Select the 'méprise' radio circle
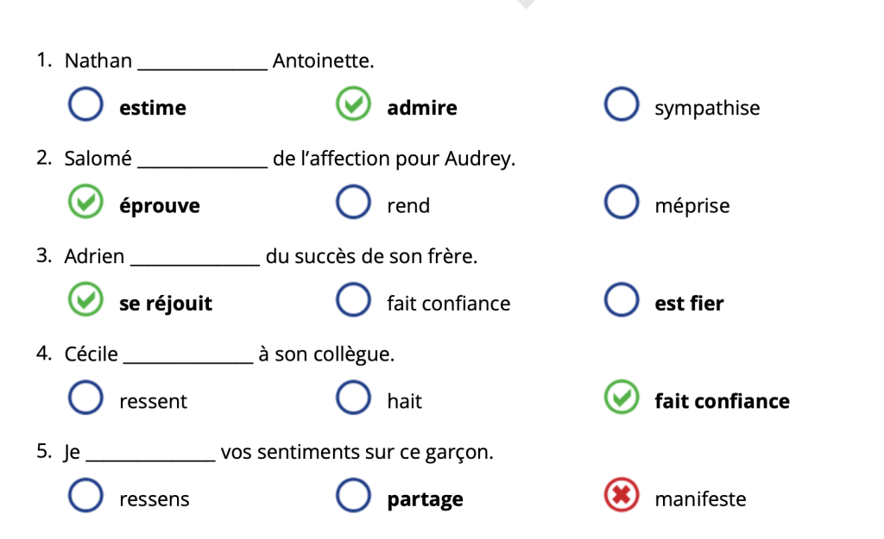Image resolution: width=884 pixels, height=539 pixels. [622, 202]
